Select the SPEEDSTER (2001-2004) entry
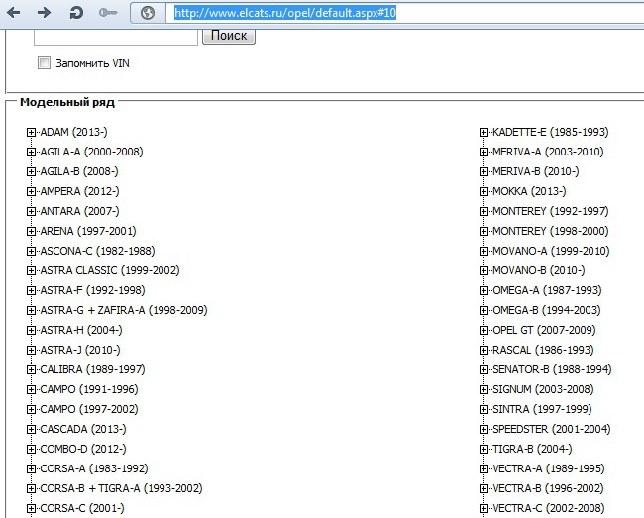This screenshot has width=644, height=518. (552, 429)
